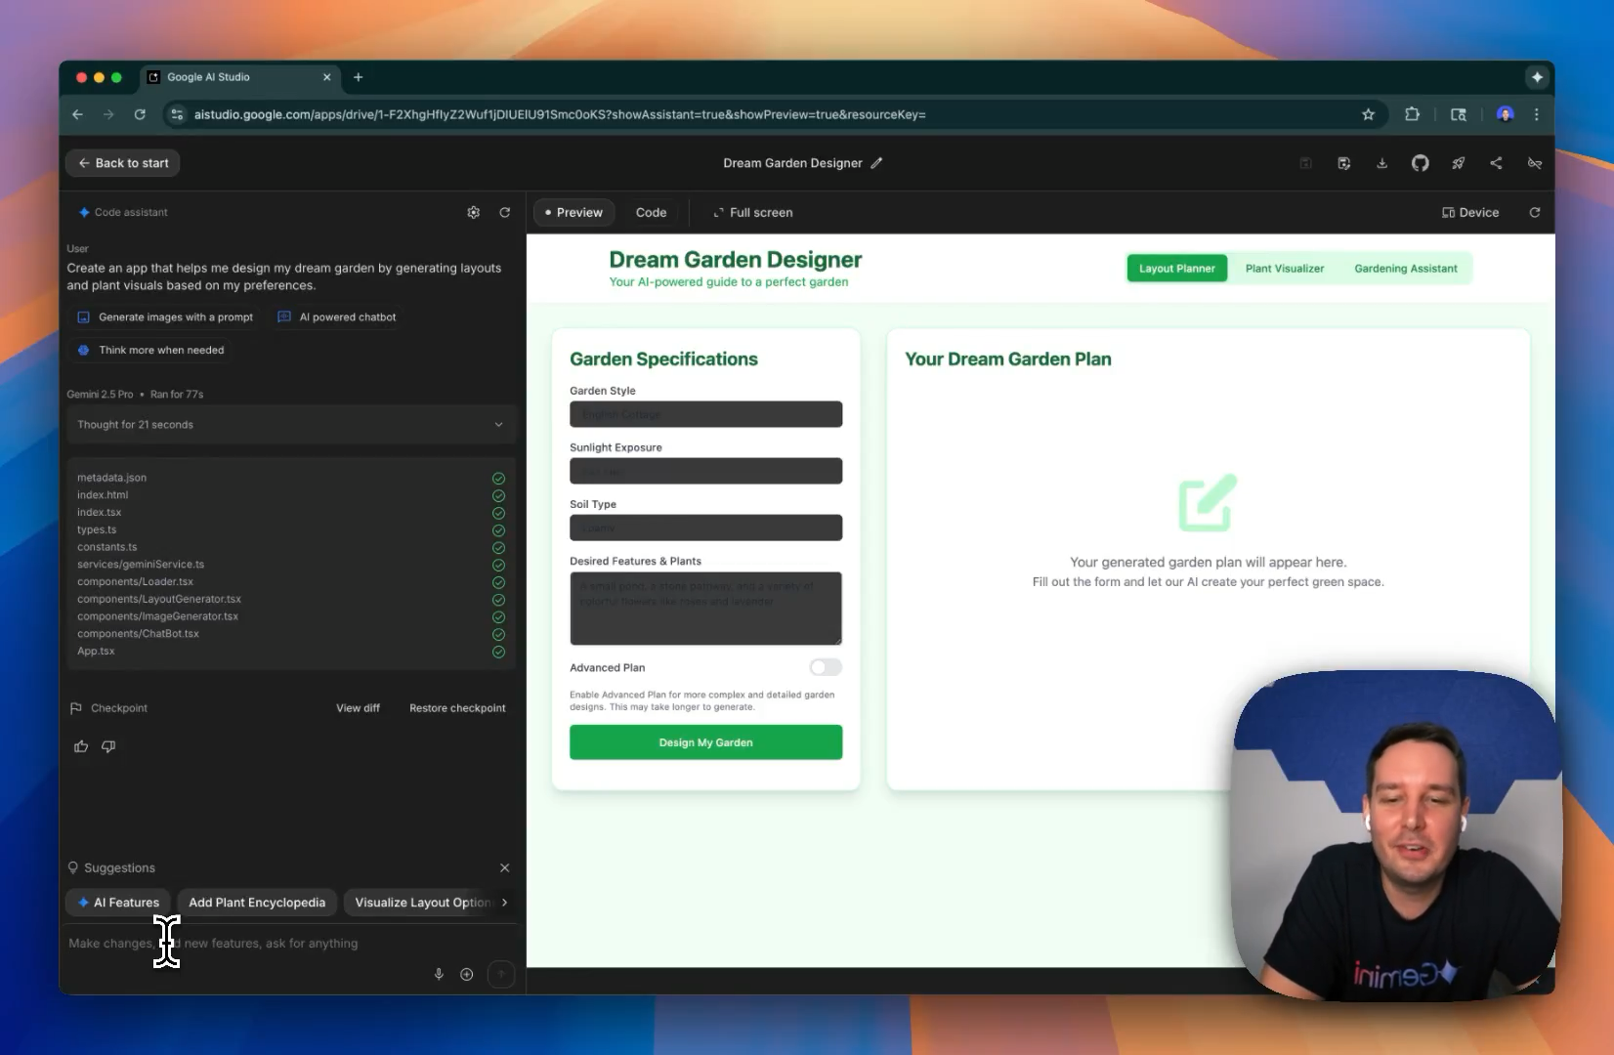This screenshot has width=1614, height=1055.
Task: Expand the 'Thought for 21 seconds' section
Action: [290, 425]
